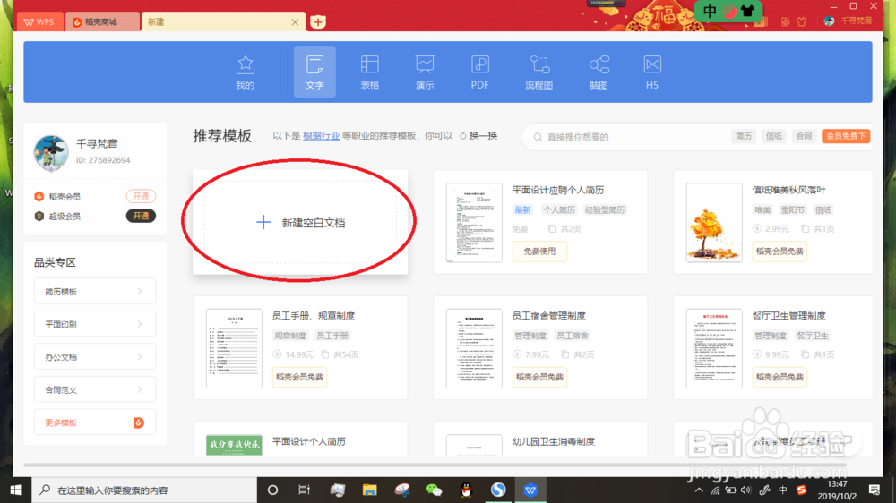
Task: Select the 脑图 mind map type
Action: pyautogui.click(x=599, y=72)
